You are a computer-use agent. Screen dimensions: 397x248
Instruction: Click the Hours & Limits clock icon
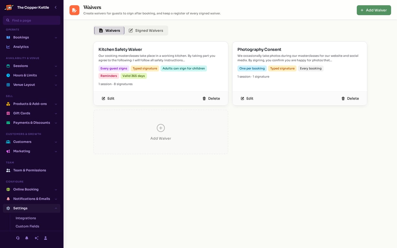tap(8, 75)
